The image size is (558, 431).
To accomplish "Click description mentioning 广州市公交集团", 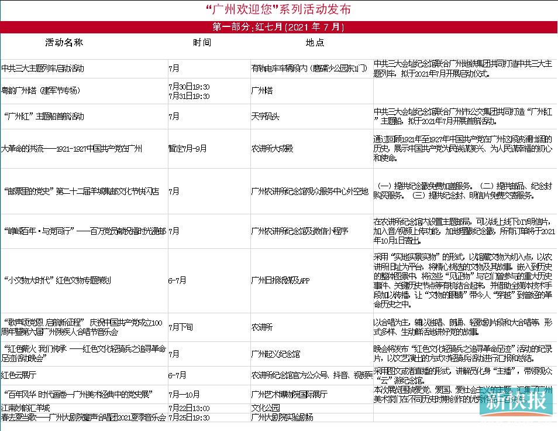I will coord(463,117).
